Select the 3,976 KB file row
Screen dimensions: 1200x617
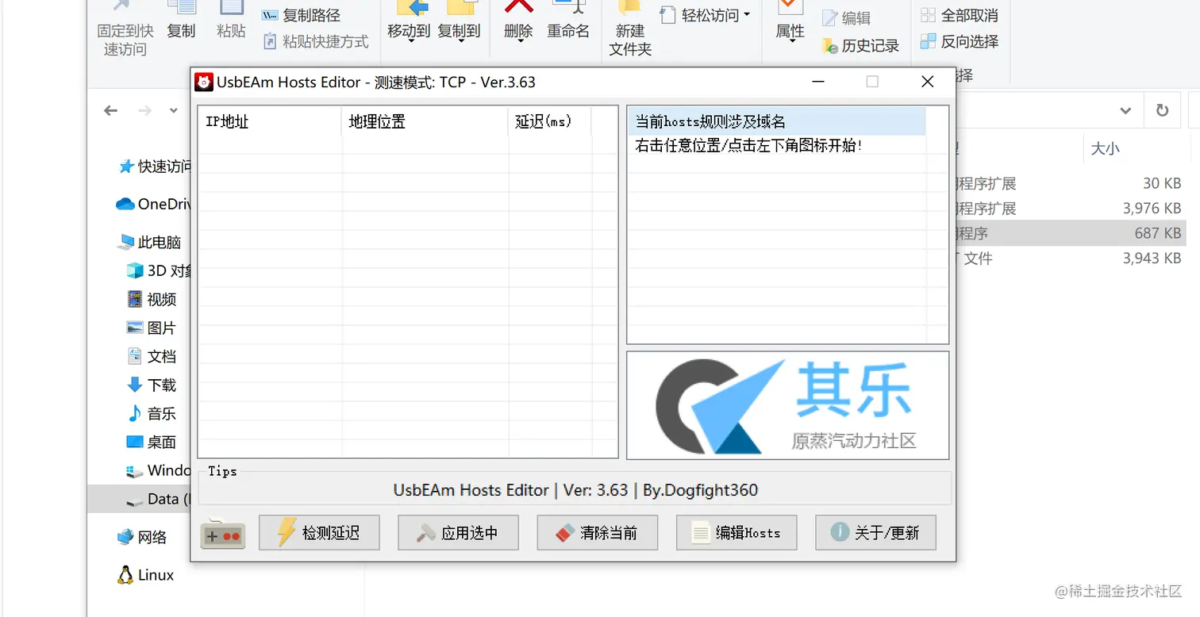(1071, 209)
